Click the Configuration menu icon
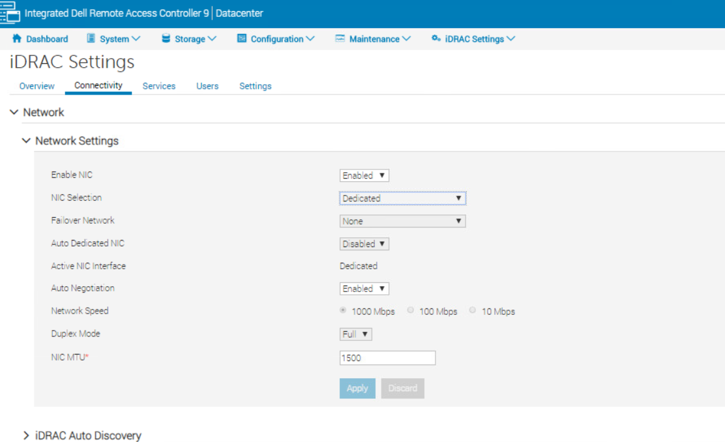 pyautogui.click(x=242, y=38)
